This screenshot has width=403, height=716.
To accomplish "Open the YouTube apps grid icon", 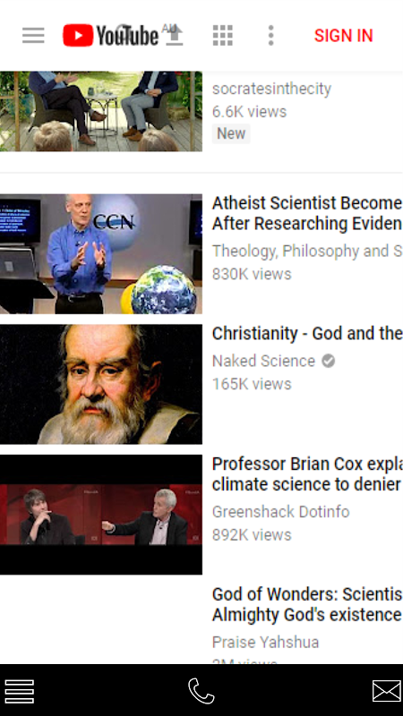I will point(223,35).
